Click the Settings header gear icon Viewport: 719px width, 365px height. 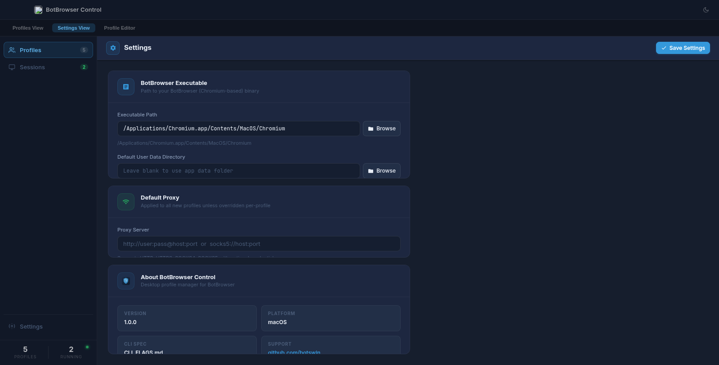point(113,48)
